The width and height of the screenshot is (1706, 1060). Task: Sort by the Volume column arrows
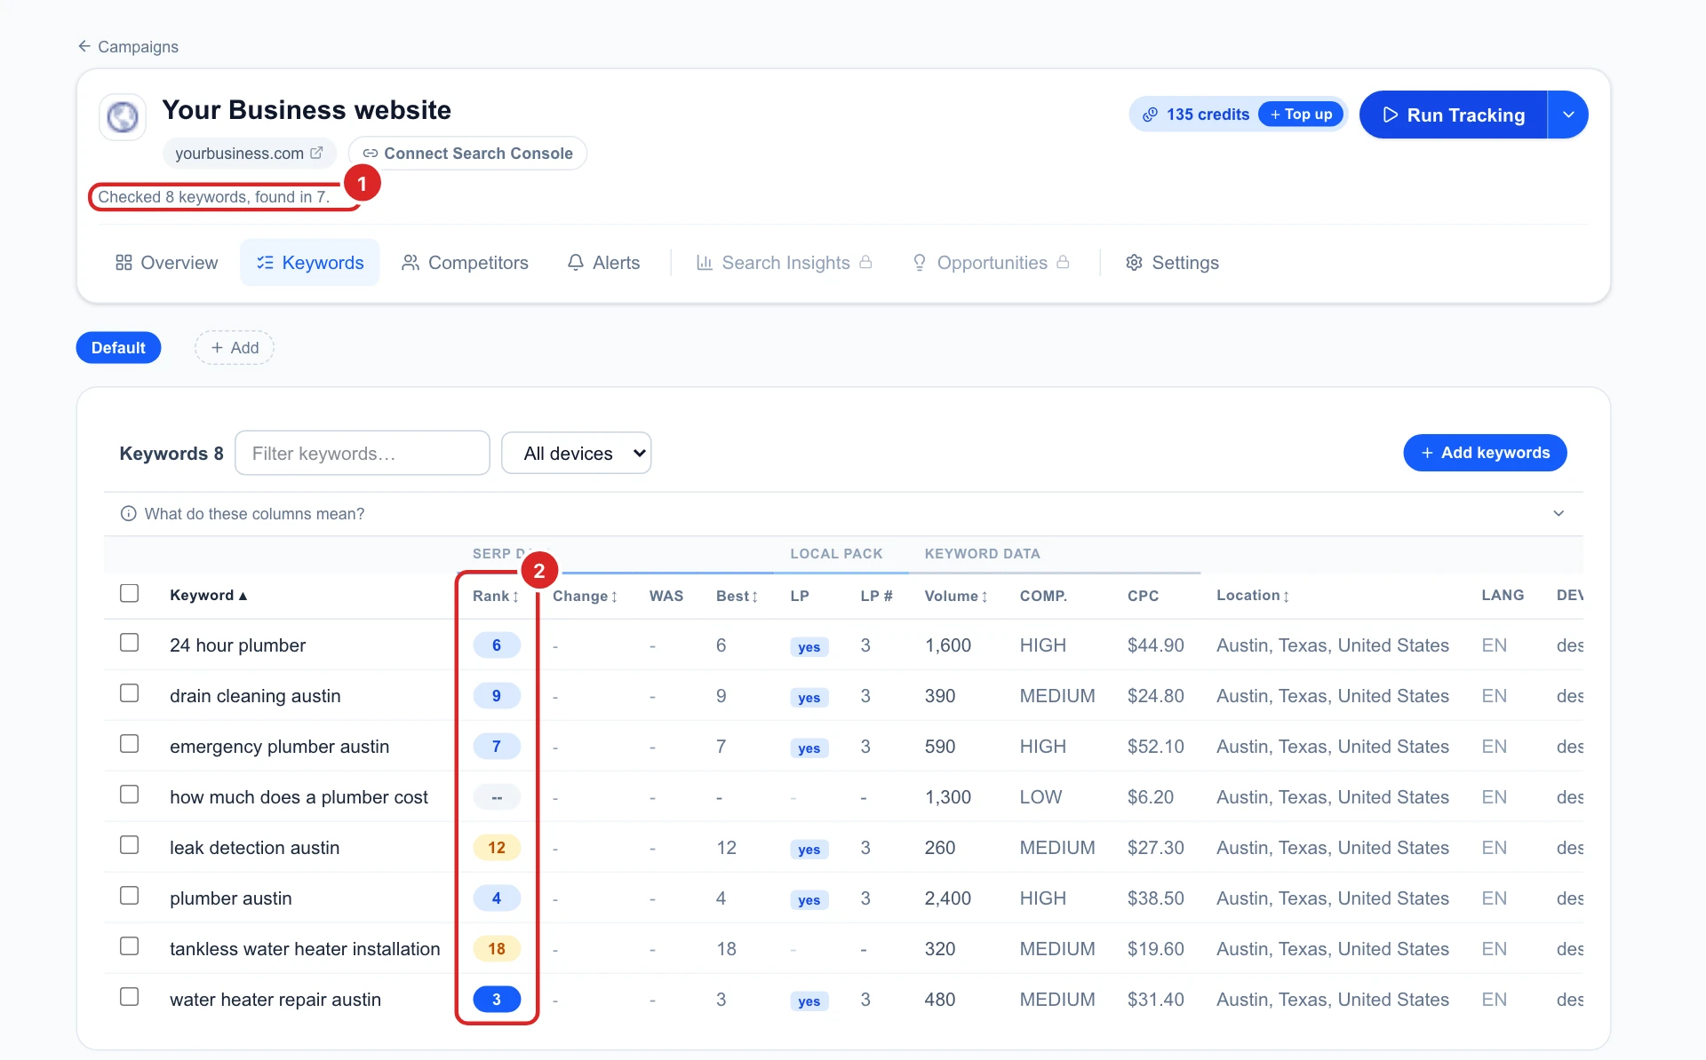[x=985, y=597]
